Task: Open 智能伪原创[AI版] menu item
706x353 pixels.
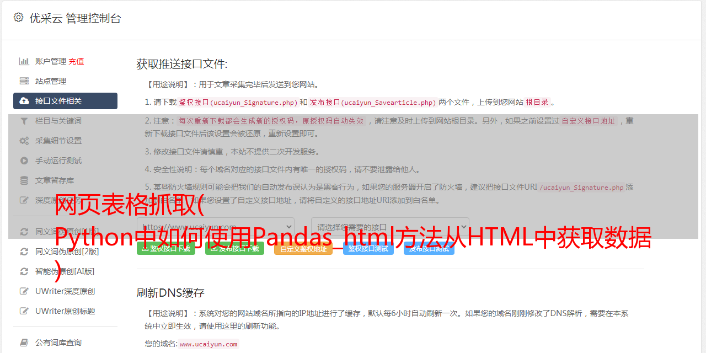Action: pos(65,271)
